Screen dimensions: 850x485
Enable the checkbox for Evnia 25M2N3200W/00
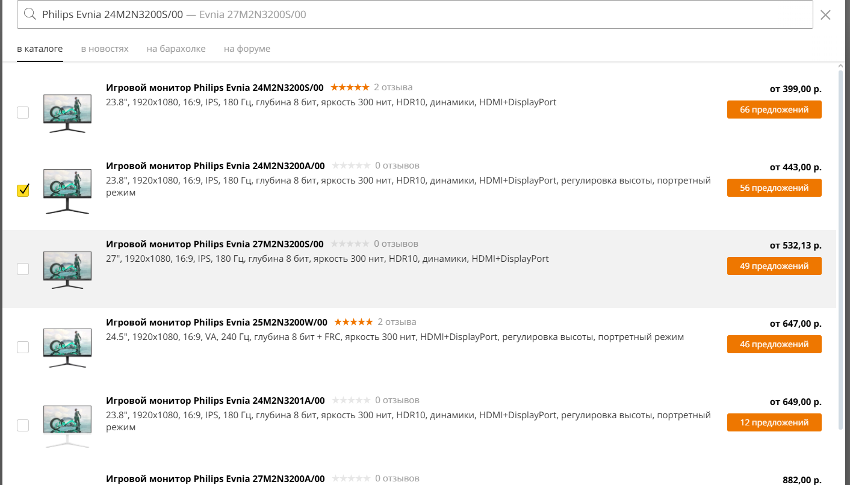pos(23,347)
